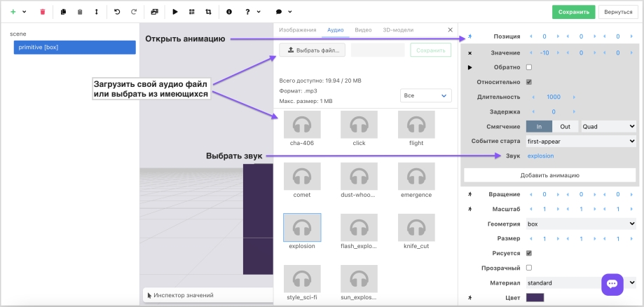The height and width of the screenshot is (307, 644).
Task: Open the Quad easing dropdown
Action: 608,126
